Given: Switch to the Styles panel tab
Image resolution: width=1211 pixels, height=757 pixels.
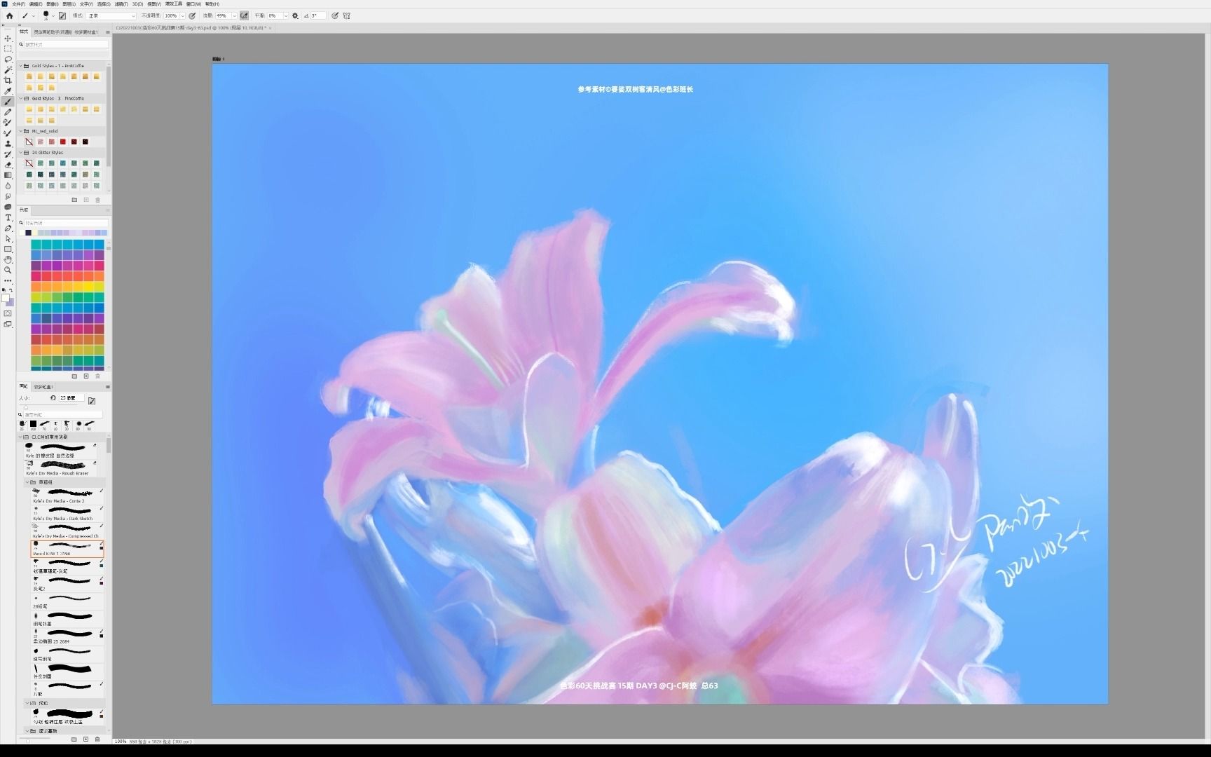Looking at the screenshot, I should [24, 32].
